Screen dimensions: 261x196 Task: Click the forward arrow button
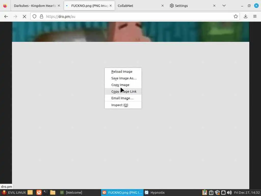pyautogui.click(x=15, y=17)
